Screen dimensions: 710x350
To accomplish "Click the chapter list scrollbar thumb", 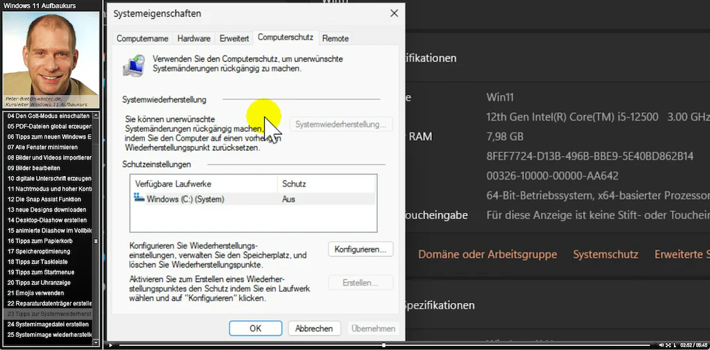I will [x=96, y=241].
